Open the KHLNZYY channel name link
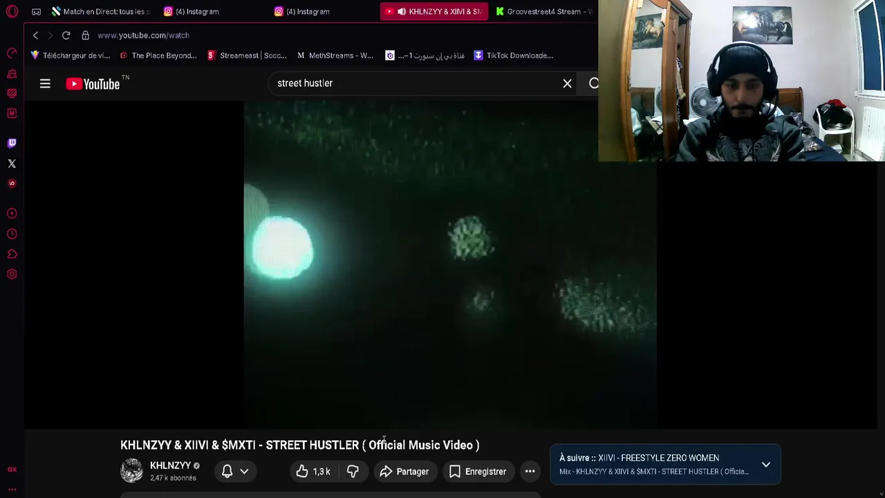This screenshot has height=498, width=885. coord(170,465)
